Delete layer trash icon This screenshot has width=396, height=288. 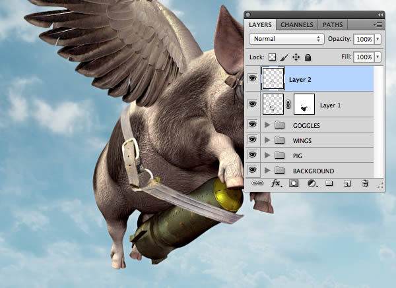[365, 183]
